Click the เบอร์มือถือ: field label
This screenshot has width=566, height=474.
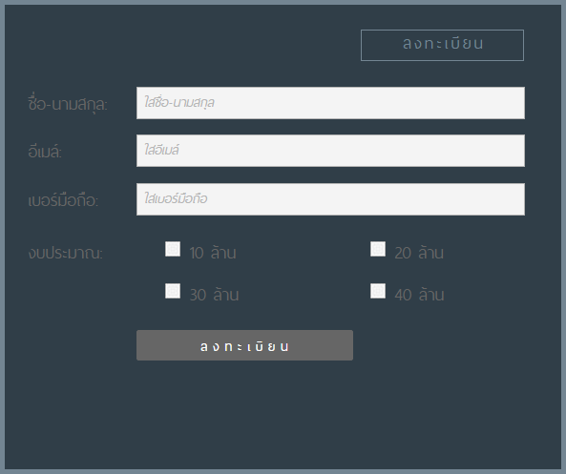63,200
